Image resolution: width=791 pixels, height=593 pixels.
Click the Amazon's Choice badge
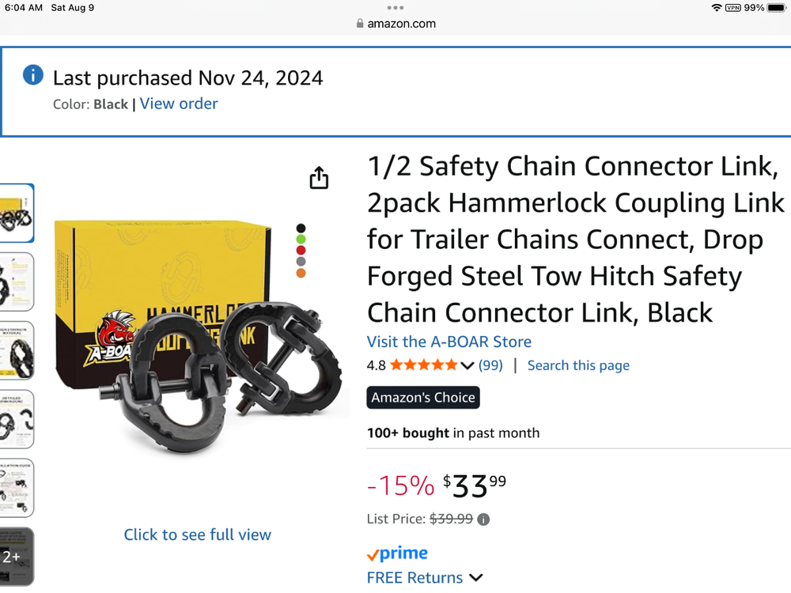(x=423, y=398)
